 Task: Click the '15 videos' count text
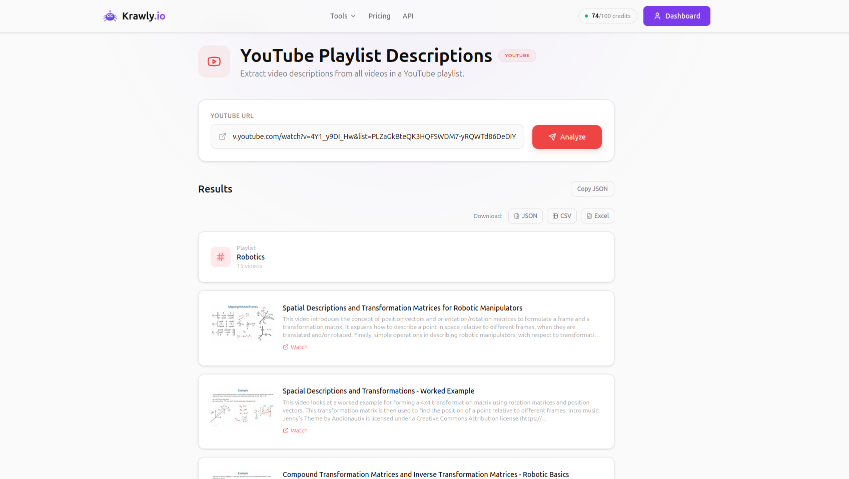point(250,266)
